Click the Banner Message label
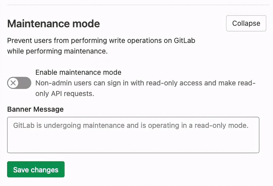Screen dimensions: 273x186 coord(35,109)
